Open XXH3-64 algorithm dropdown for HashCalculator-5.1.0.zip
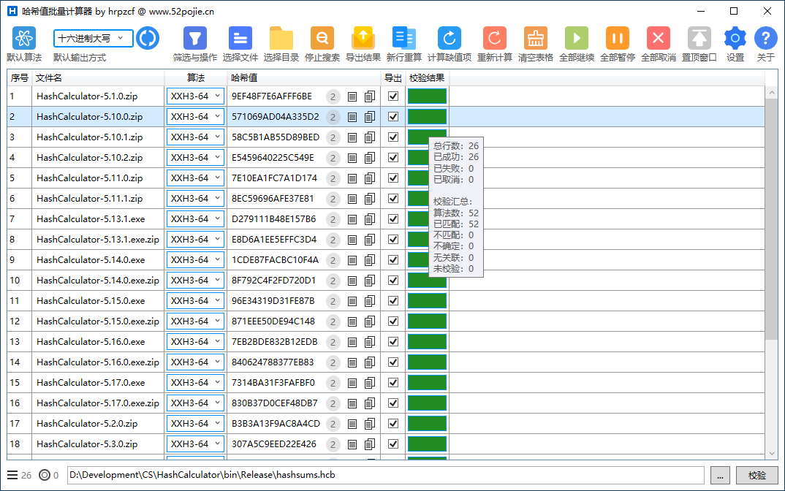 click(195, 96)
